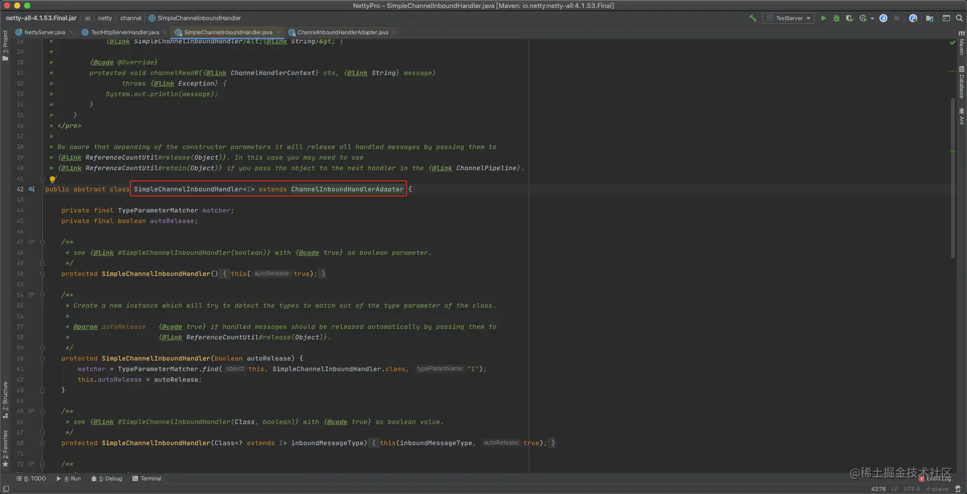Collapse the constructor fold at line 60
This screenshot has width=967, height=494.
point(42,359)
